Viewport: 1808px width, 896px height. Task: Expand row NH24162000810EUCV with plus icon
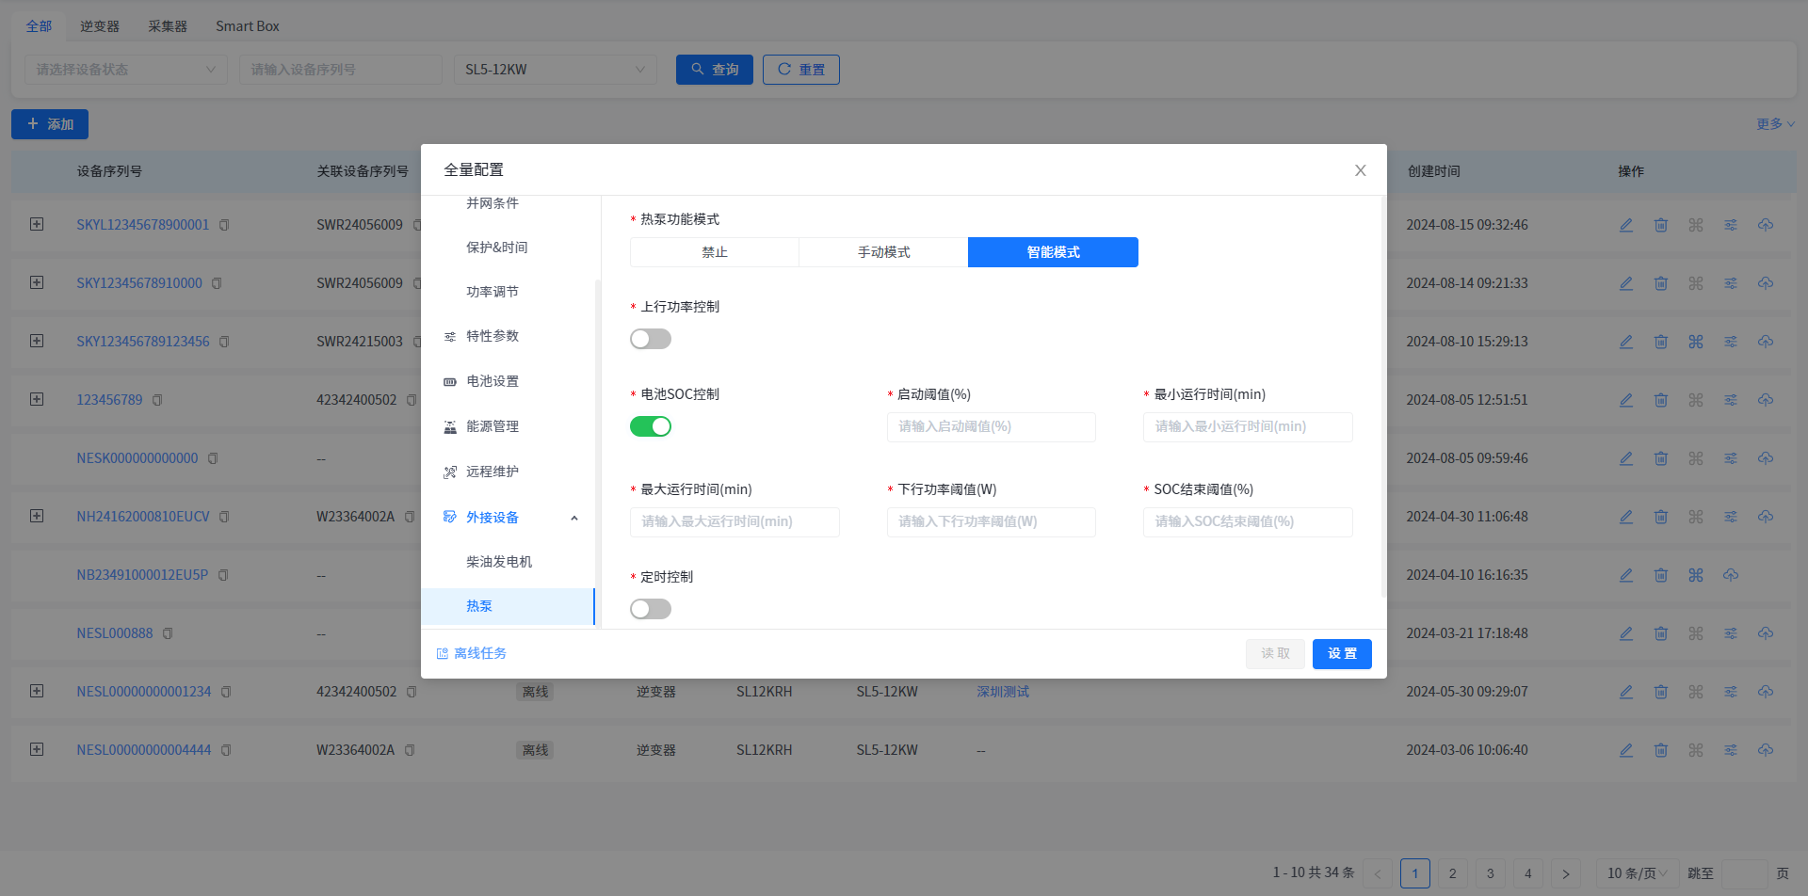[37, 516]
